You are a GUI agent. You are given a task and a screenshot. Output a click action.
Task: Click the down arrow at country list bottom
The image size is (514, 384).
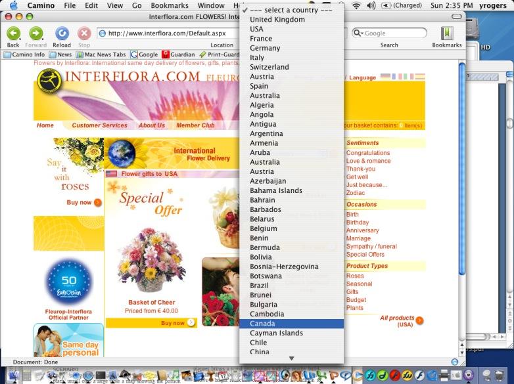[x=291, y=358]
